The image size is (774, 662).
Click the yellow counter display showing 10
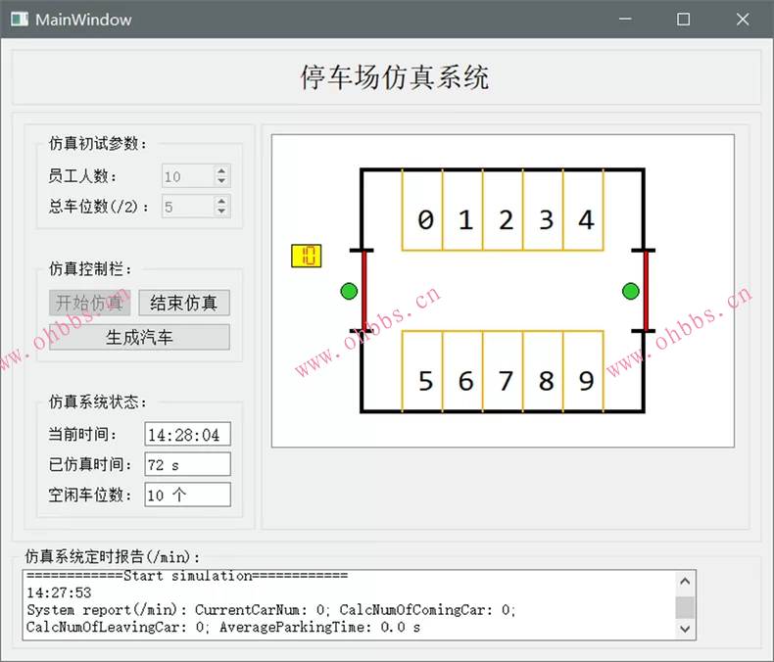pyautogui.click(x=307, y=256)
